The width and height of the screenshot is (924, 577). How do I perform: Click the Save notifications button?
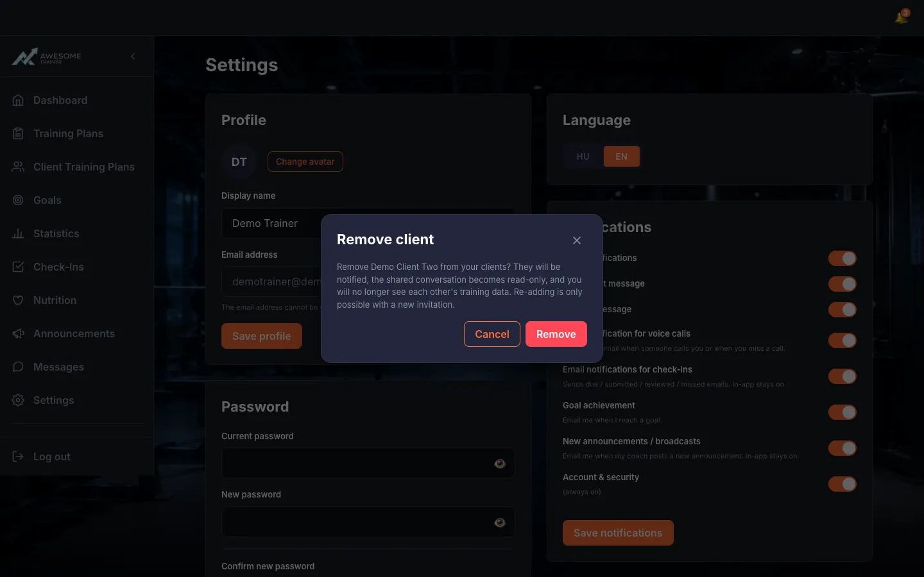tap(618, 533)
